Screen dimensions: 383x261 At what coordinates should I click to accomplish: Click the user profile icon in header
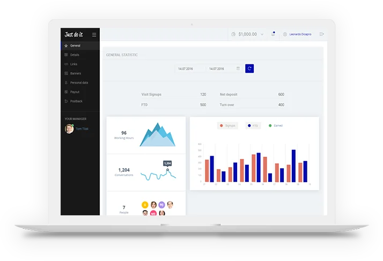point(285,34)
